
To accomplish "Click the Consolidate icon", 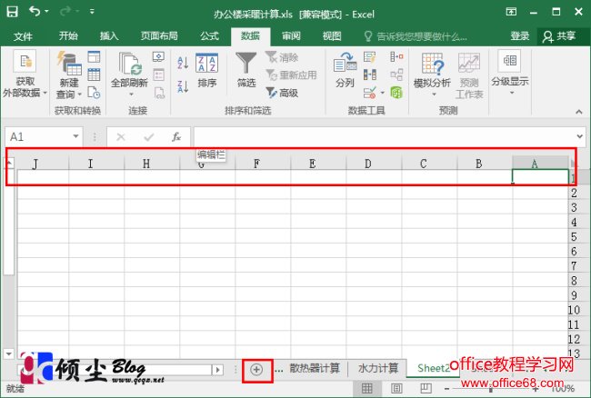I will pyautogui.click(x=396, y=57).
